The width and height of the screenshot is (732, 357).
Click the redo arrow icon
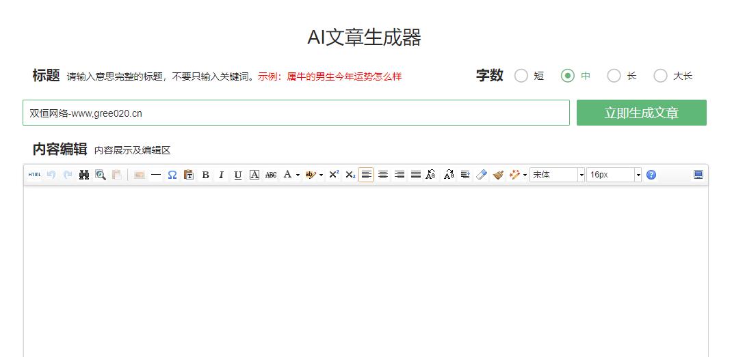click(x=68, y=175)
